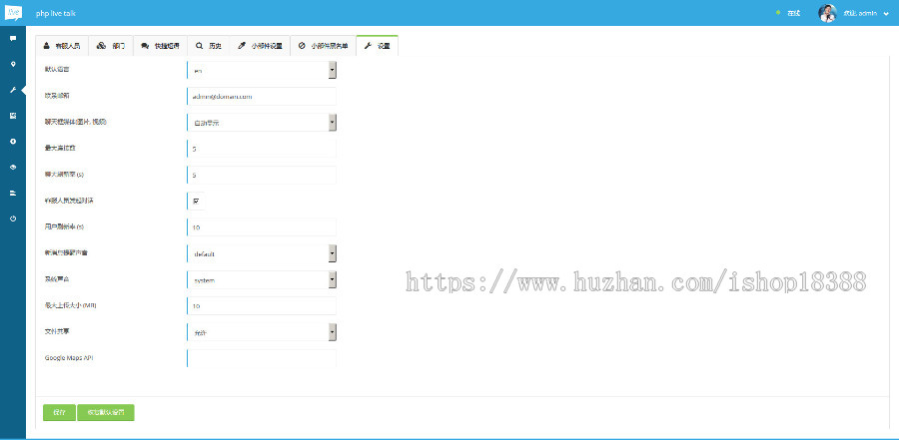Switch to the widget settings tab
This screenshot has width=899, height=440.
[x=261, y=46]
